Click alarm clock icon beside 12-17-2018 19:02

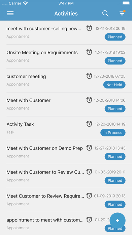(89, 52)
